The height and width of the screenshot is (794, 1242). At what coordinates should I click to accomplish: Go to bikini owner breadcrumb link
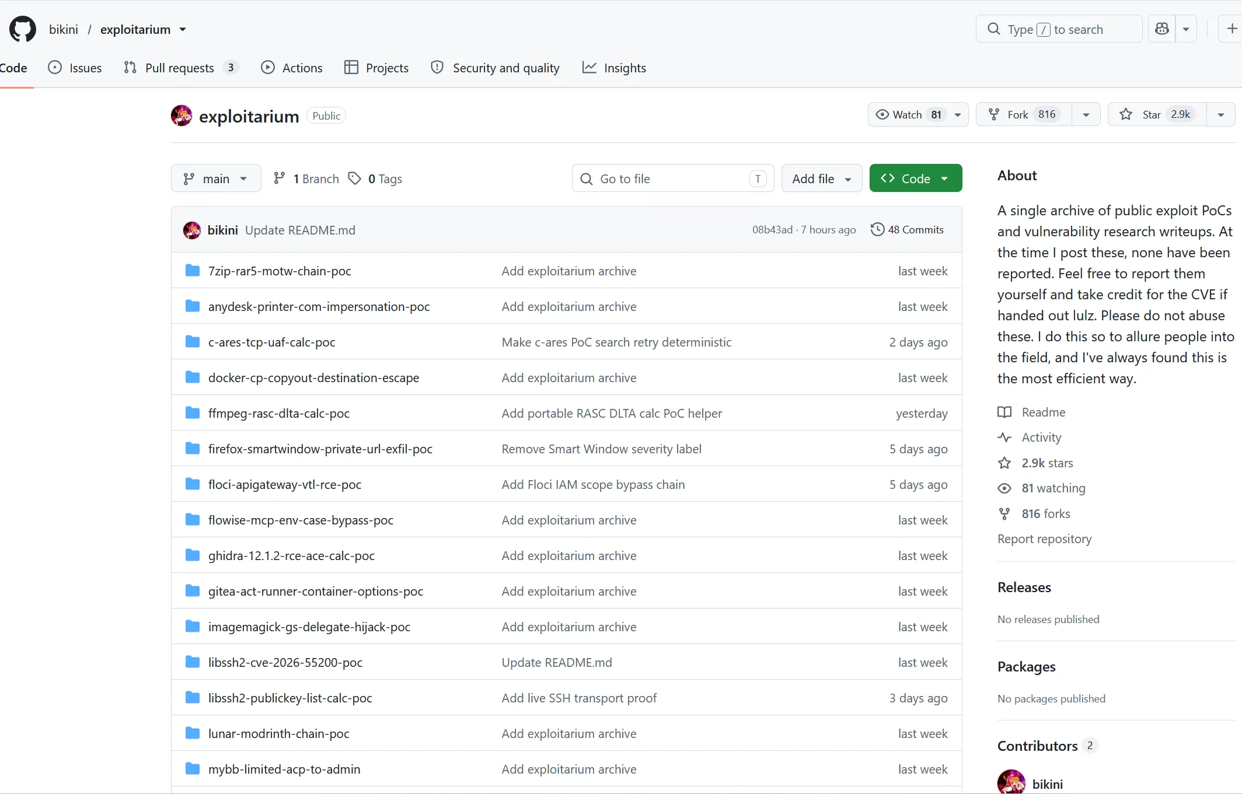click(x=64, y=30)
